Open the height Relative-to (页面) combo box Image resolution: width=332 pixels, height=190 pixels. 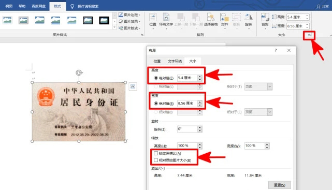click(258, 86)
